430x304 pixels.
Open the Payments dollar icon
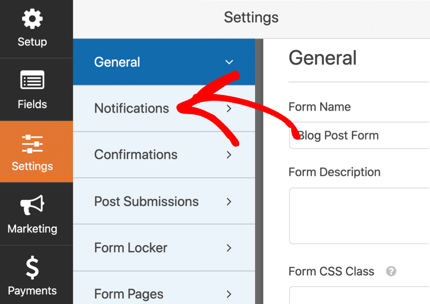click(32, 268)
